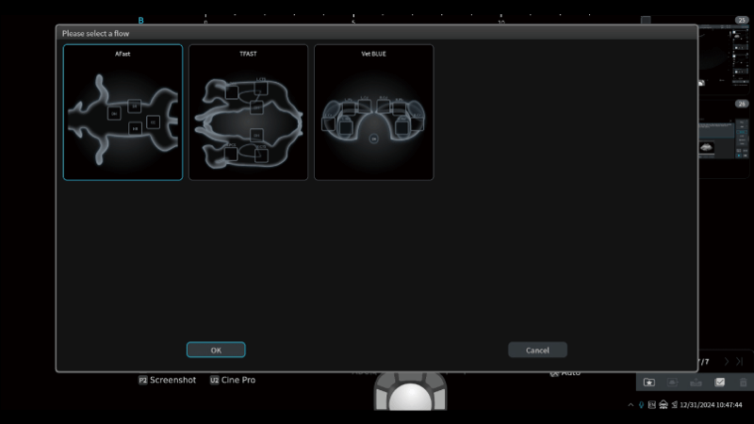Viewport: 754px width, 424px height.
Task: Open saved image thumbnail 26
Action: point(726,137)
